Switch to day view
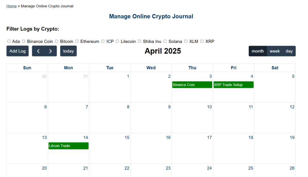 (x=289, y=51)
